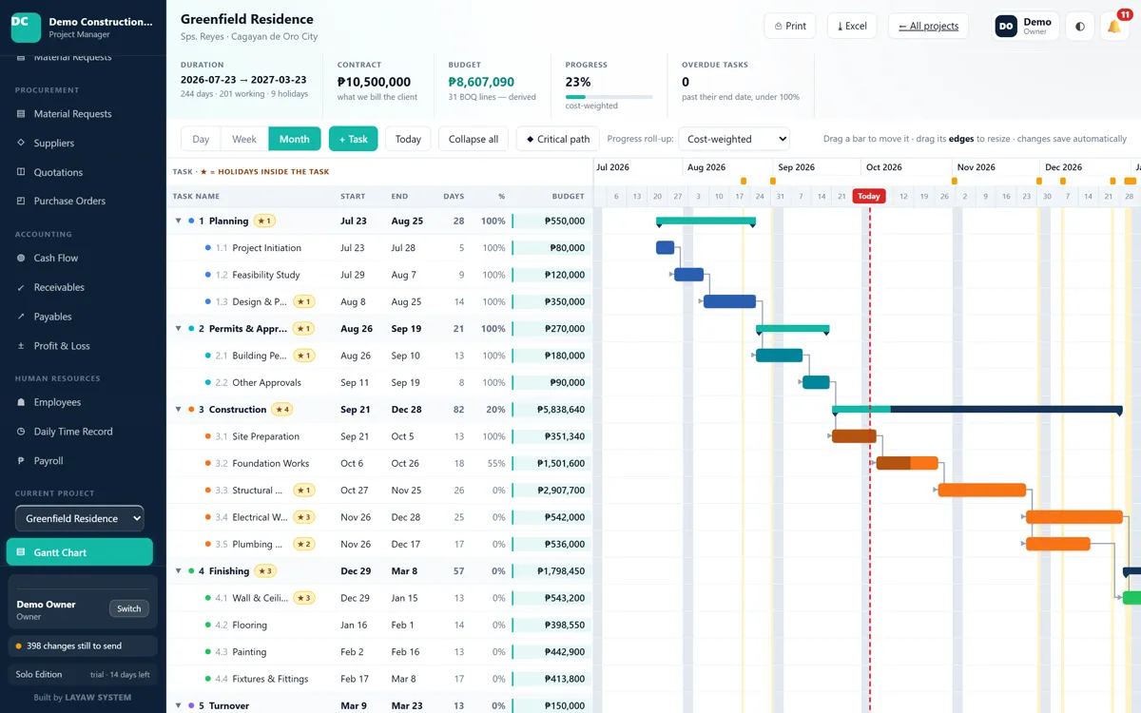This screenshot has width=1141, height=713.
Task: Click the Payroll peso icon
Action: coord(21,461)
